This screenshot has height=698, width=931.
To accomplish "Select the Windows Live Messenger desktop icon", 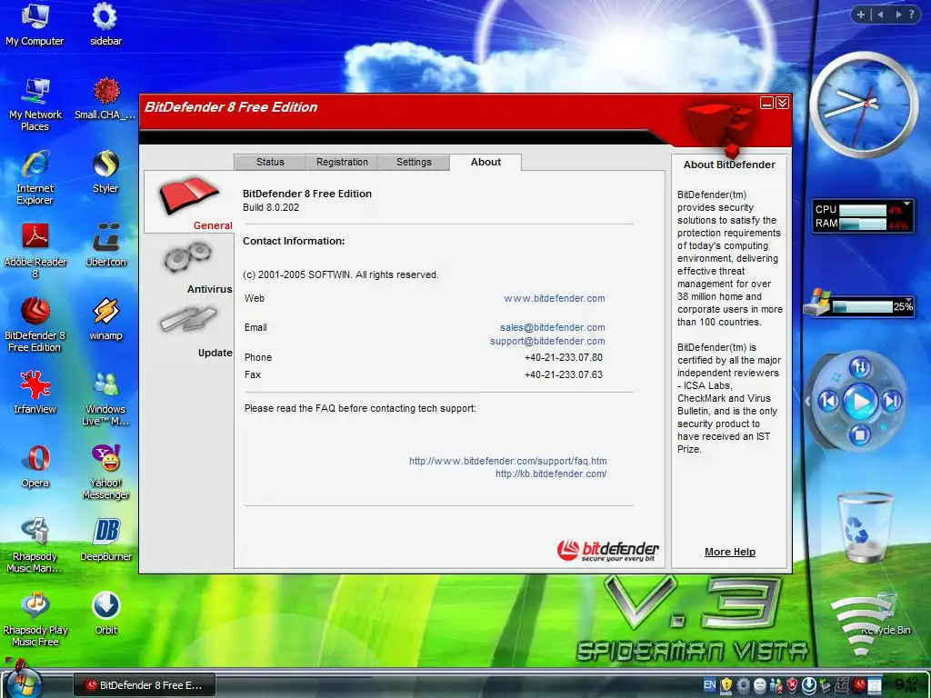I will [105, 398].
